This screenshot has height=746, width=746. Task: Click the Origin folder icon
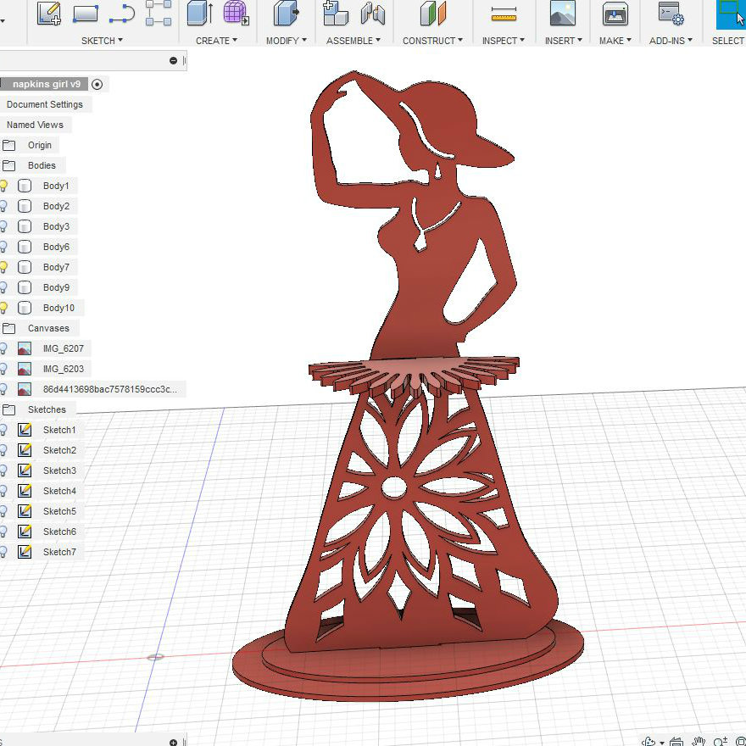9,145
